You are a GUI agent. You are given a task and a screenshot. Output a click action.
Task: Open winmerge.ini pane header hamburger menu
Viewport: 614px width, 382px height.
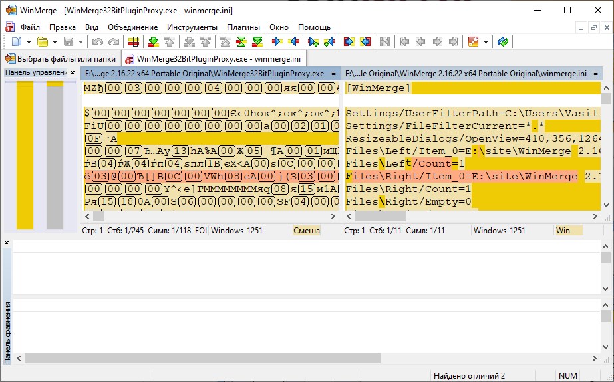tap(595, 74)
